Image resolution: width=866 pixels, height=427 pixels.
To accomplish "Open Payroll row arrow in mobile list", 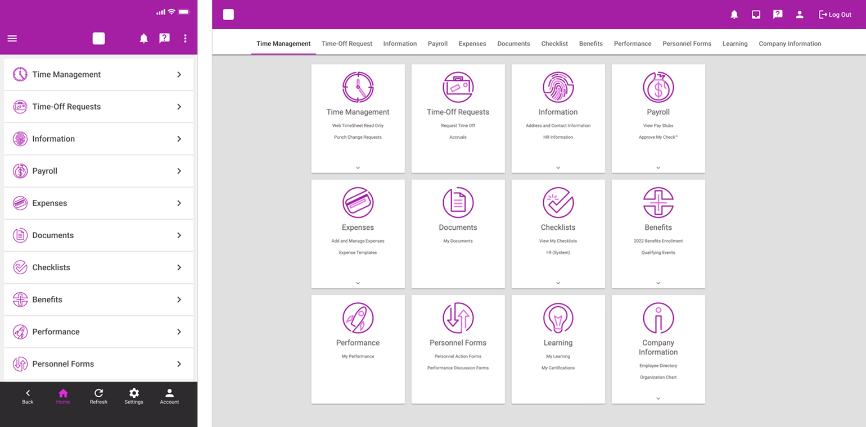I will pyautogui.click(x=179, y=171).
